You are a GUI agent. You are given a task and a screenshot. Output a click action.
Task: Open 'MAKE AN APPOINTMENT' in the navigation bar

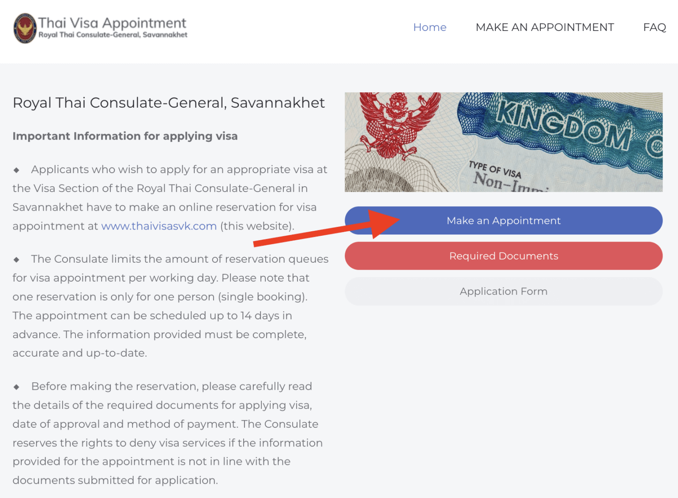[x=544, y=27]
